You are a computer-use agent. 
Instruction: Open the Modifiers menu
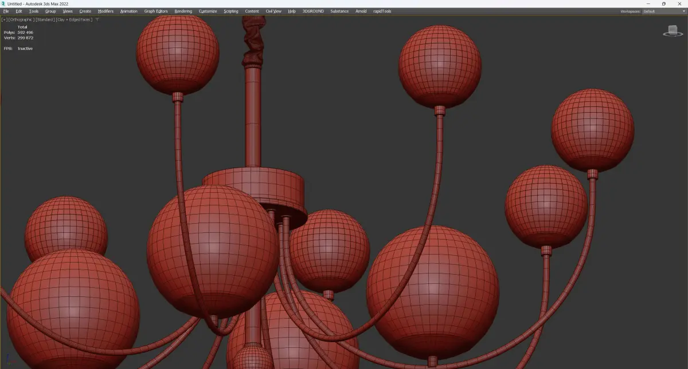point(105,11)
